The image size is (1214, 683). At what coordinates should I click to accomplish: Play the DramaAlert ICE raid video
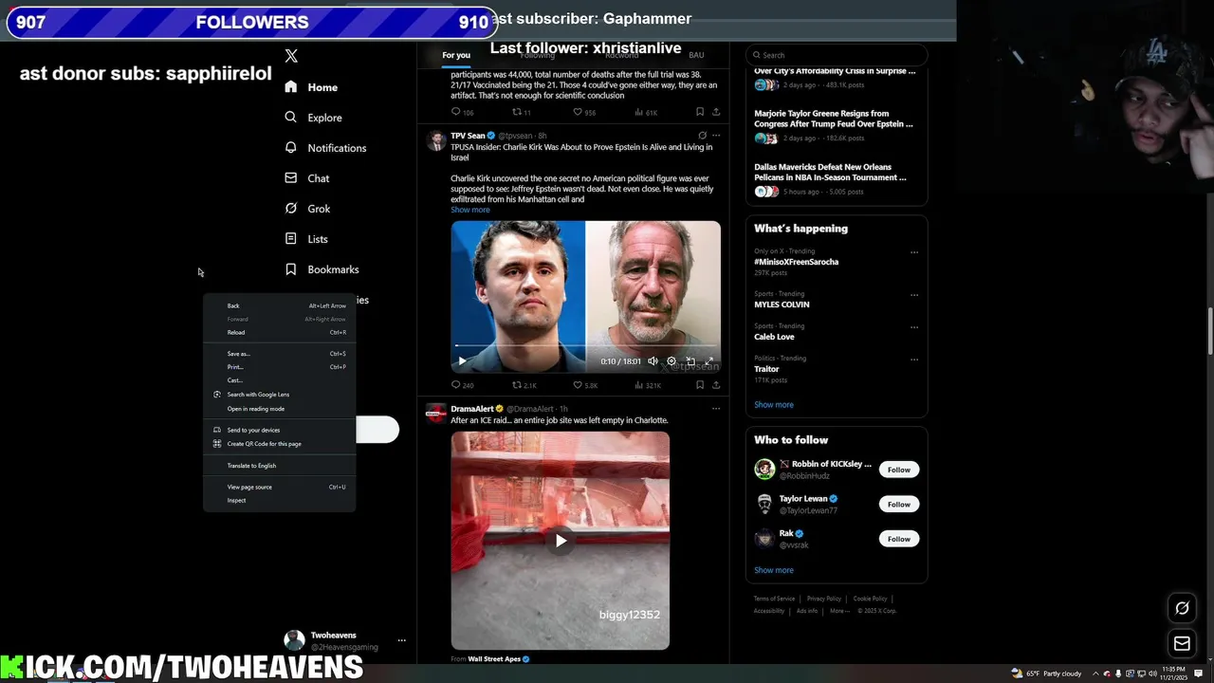[x=561, y=541]
